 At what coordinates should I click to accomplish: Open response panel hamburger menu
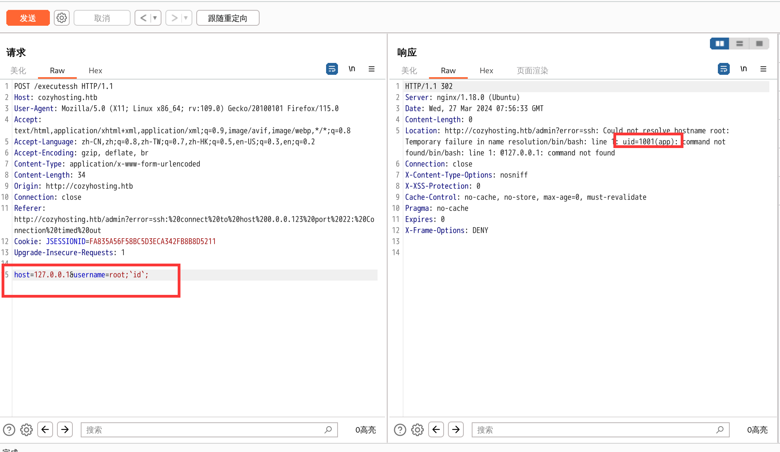tap(763, 69)
